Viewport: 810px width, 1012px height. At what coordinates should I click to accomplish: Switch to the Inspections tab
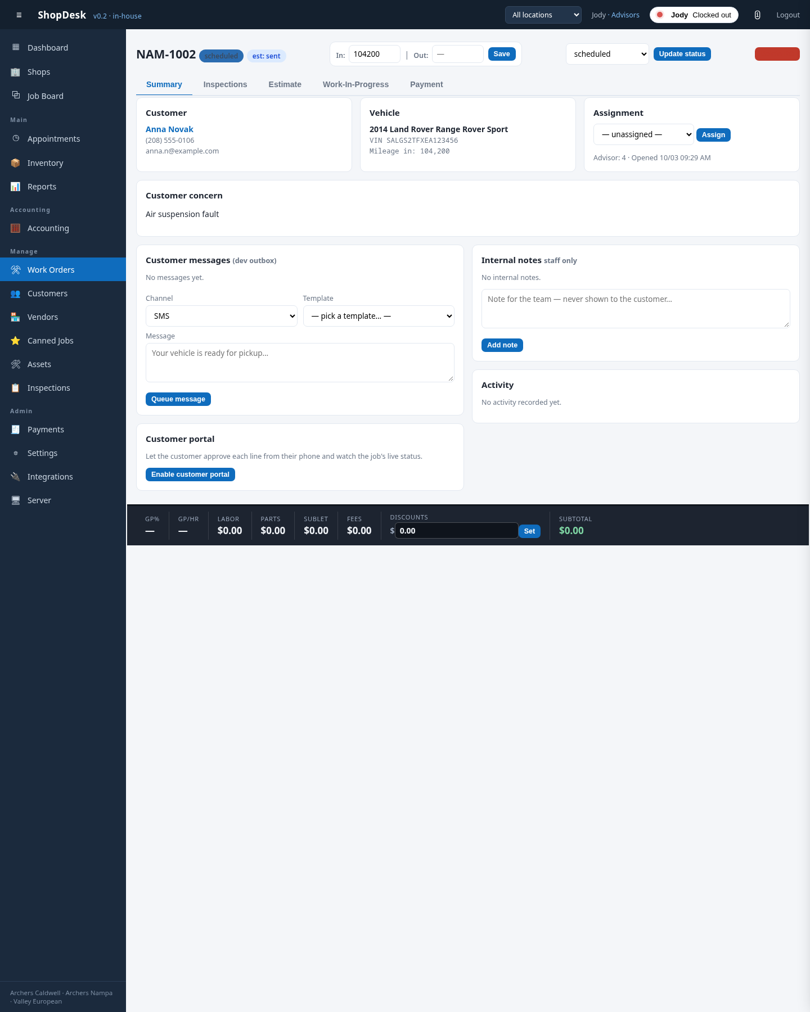[225, 84]
